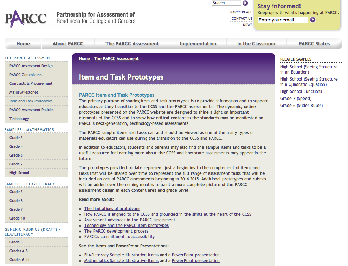Open The PARCC Assessment navigation menu
Viewport: 348px width, 266px height.
(132, 44)
